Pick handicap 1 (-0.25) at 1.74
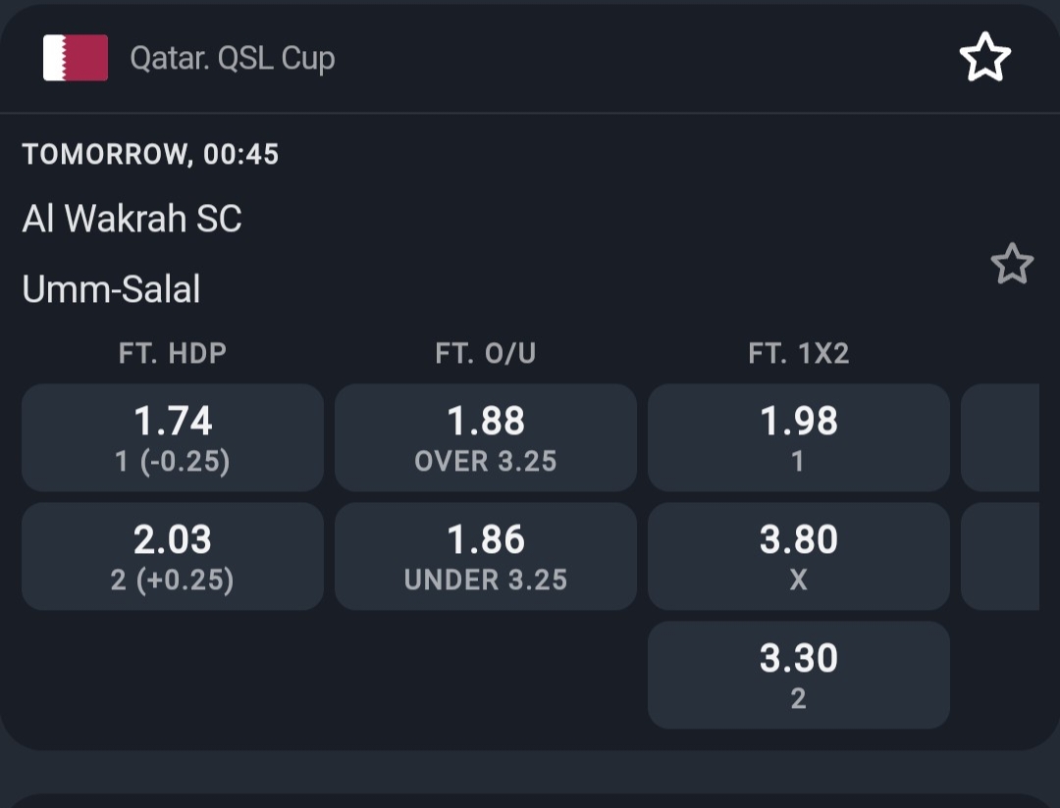Image resolution: width=1060 pixels, height=808 pixels. 173,437
